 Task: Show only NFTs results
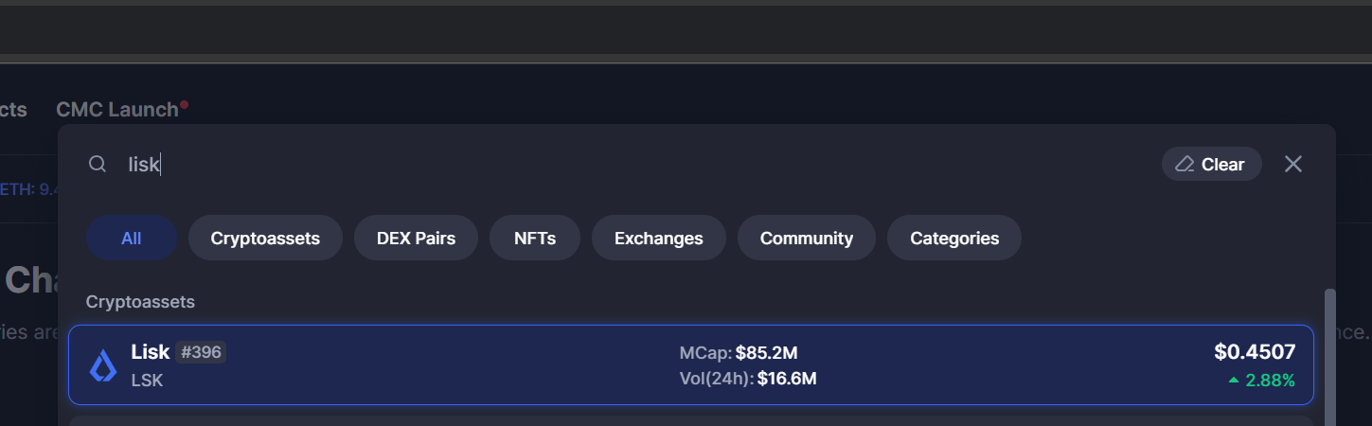pyautogui.click(x=535, y=238)
